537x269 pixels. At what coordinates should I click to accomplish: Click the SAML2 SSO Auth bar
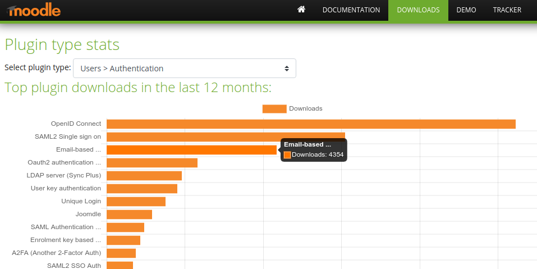pyautogui.click(x=120, y=265)
